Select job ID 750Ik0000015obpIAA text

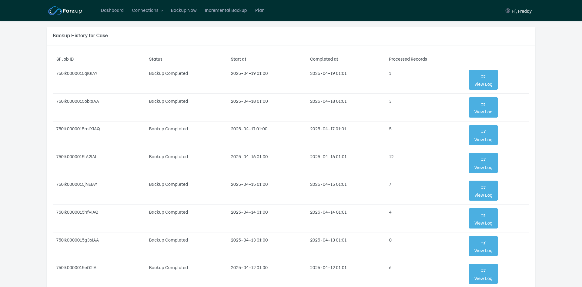tap(78, 101)
